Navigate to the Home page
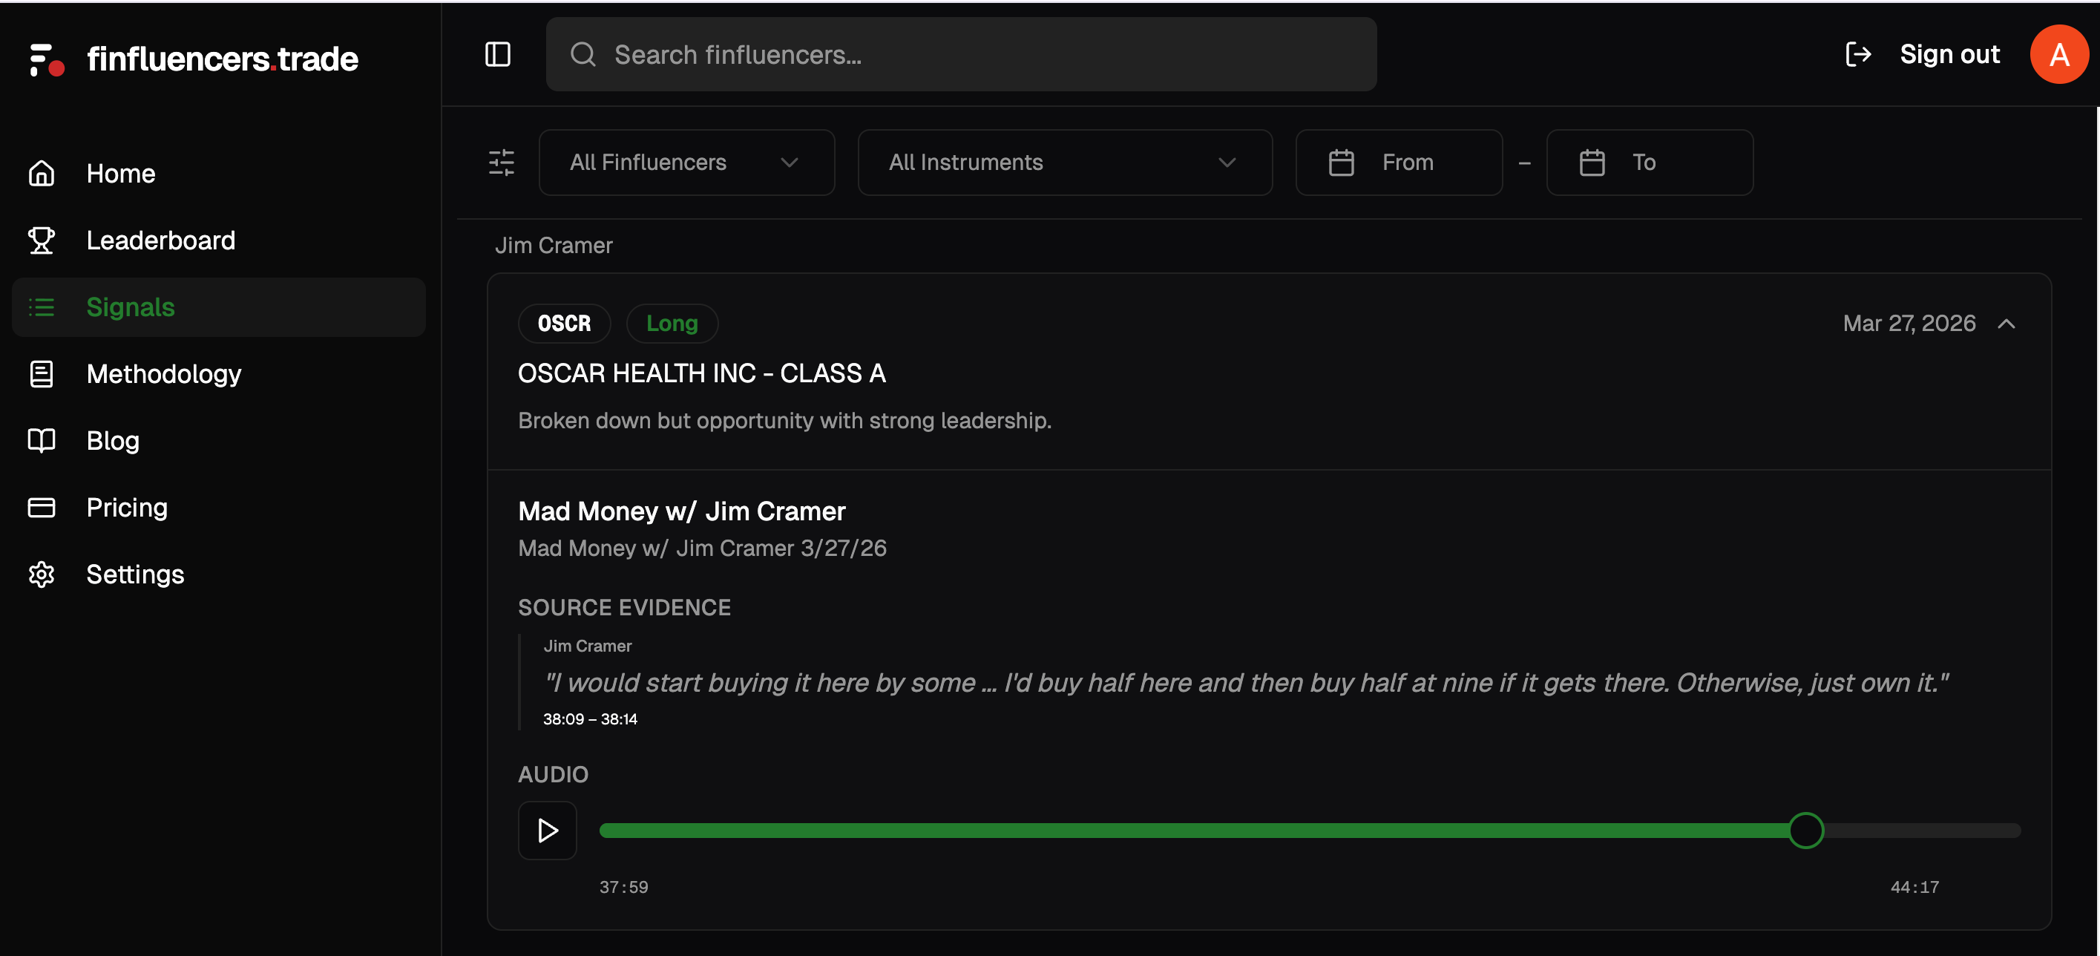Image resolution: width=2100 pixels, height=956 pixels. click(x=121, y=174)
